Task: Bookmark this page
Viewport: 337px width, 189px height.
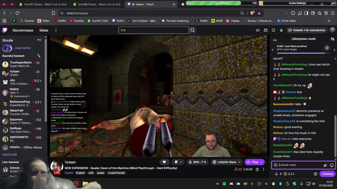Action: click(53, 13)
